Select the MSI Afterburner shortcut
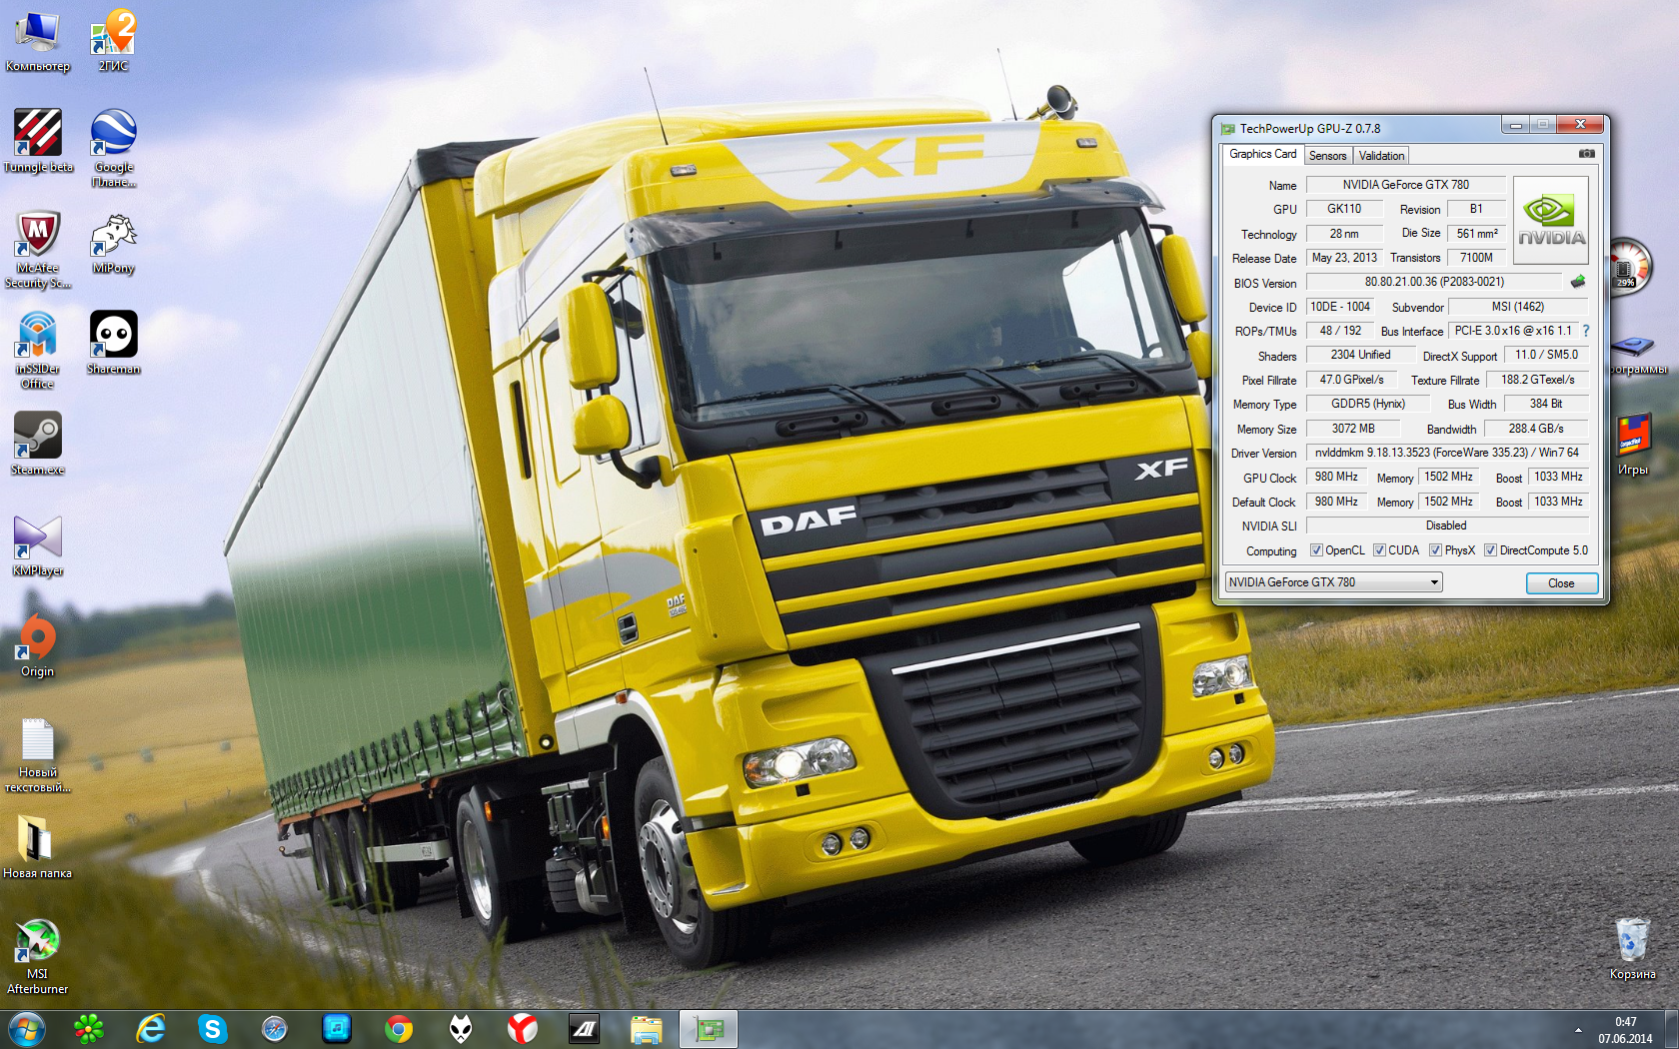 point(38,956)
